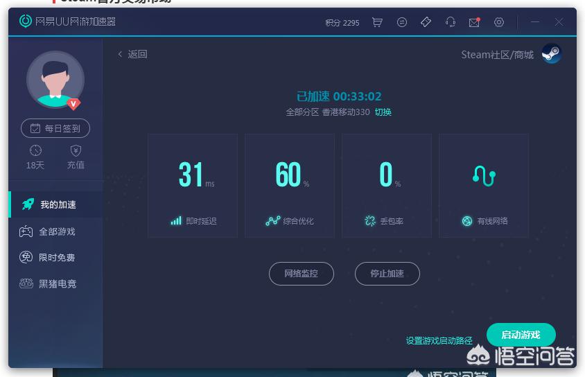
Task: Open settings gear in title bar
Action: click(499, 22)
